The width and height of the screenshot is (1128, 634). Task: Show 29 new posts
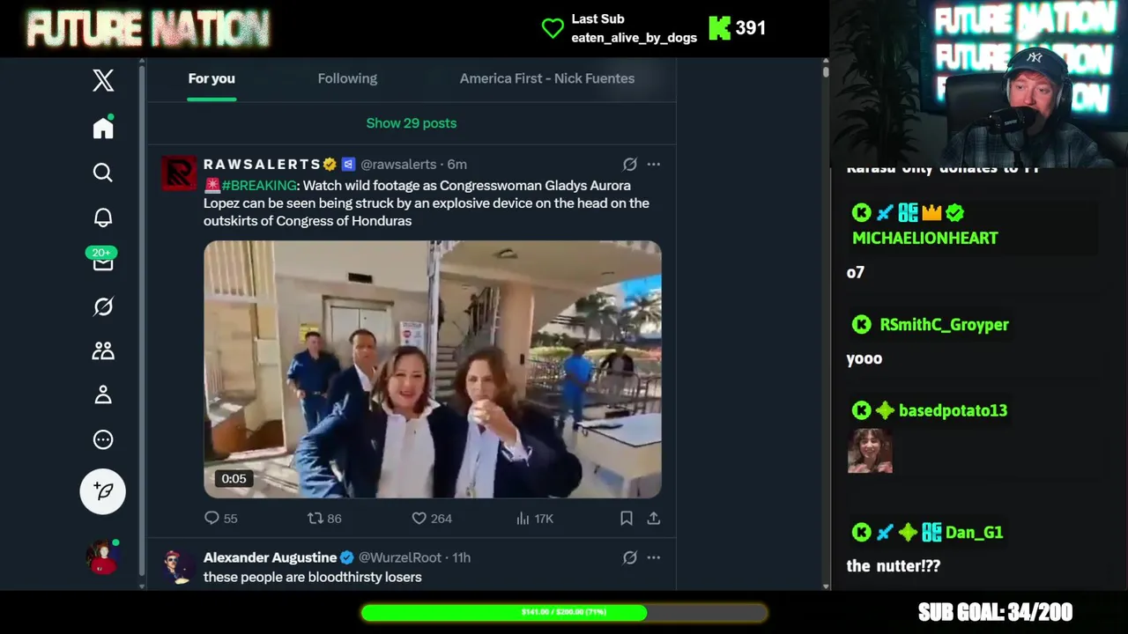[x=412, y=123]
